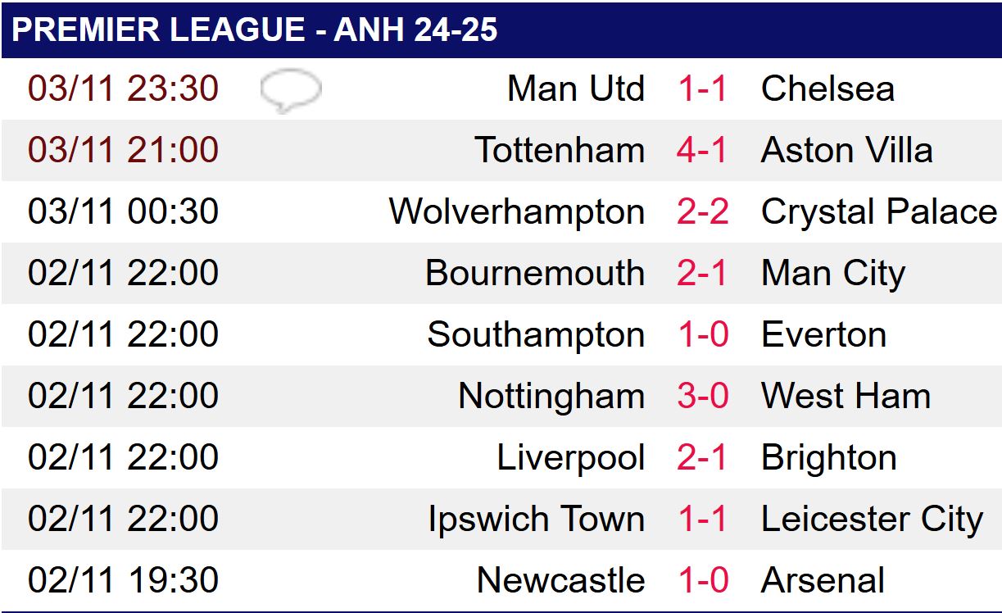Click the comment bubble icon for Man Utd match
Viewport: 1002px width, 613px height.
(x=291, y=90)
